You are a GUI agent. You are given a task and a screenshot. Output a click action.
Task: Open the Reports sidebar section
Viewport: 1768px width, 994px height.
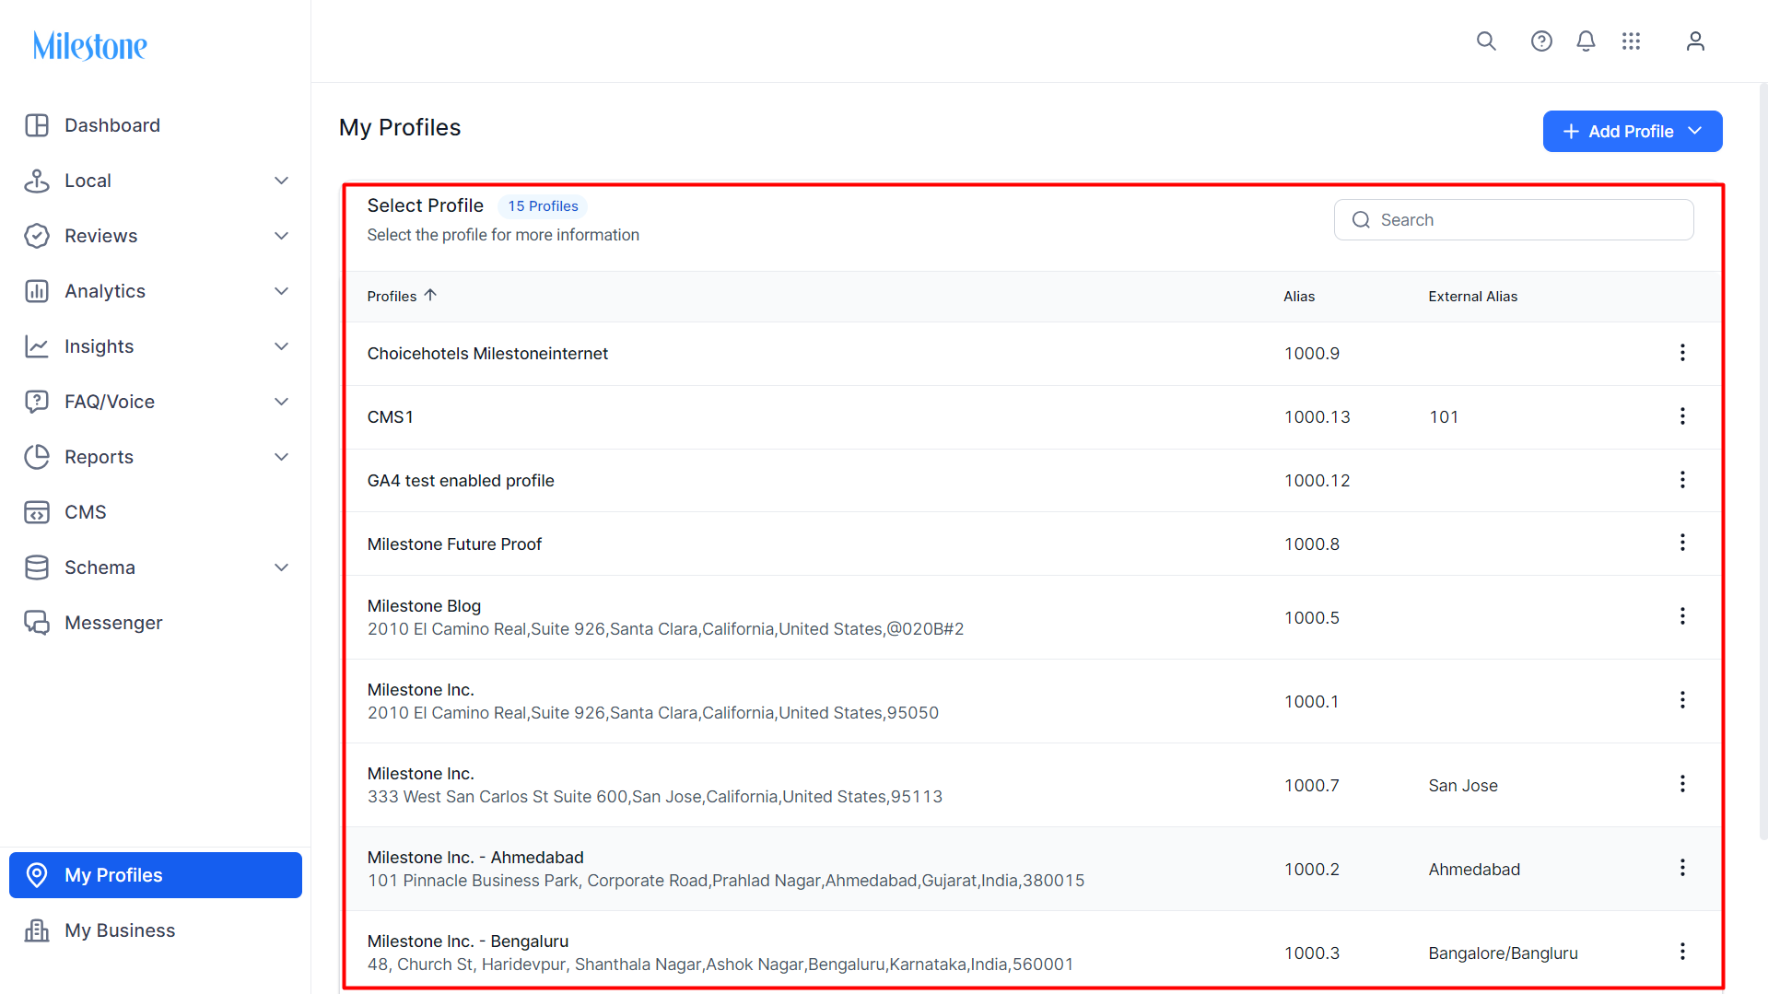click(156, 457)
